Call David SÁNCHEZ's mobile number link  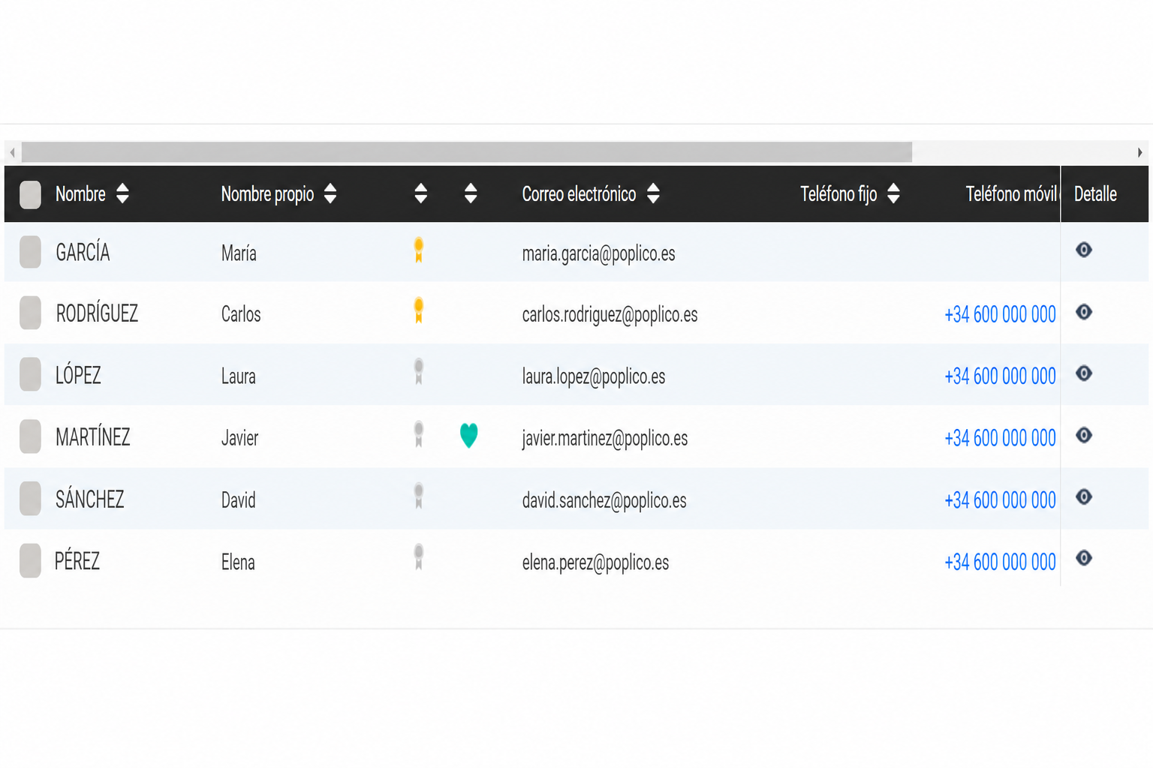click(x=1000, y=500)
